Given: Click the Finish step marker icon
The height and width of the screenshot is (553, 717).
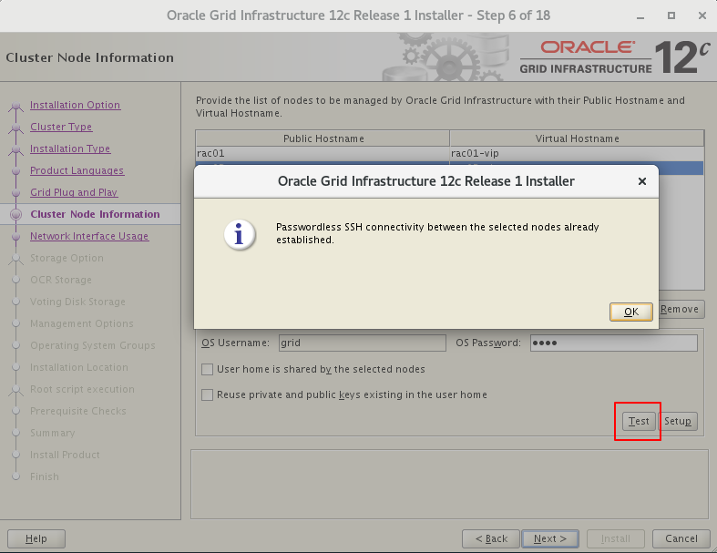Looking at the screenshot, I should coord(16,476).
